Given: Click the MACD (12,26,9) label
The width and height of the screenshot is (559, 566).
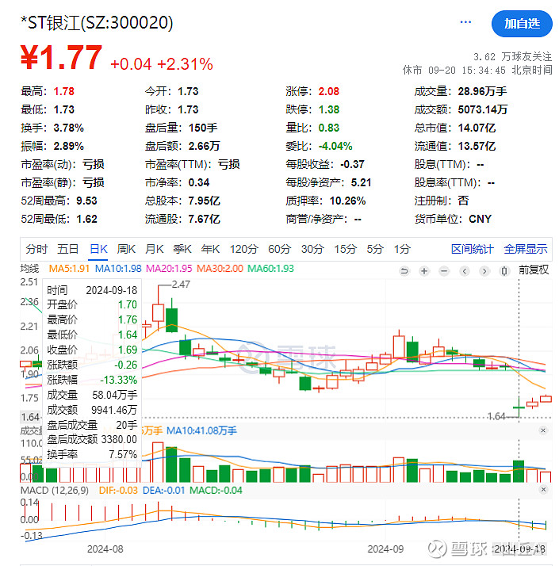Looking at the screenshot, I should point(55,491).
